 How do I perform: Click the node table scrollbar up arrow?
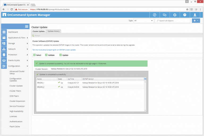tap(145, 82)
